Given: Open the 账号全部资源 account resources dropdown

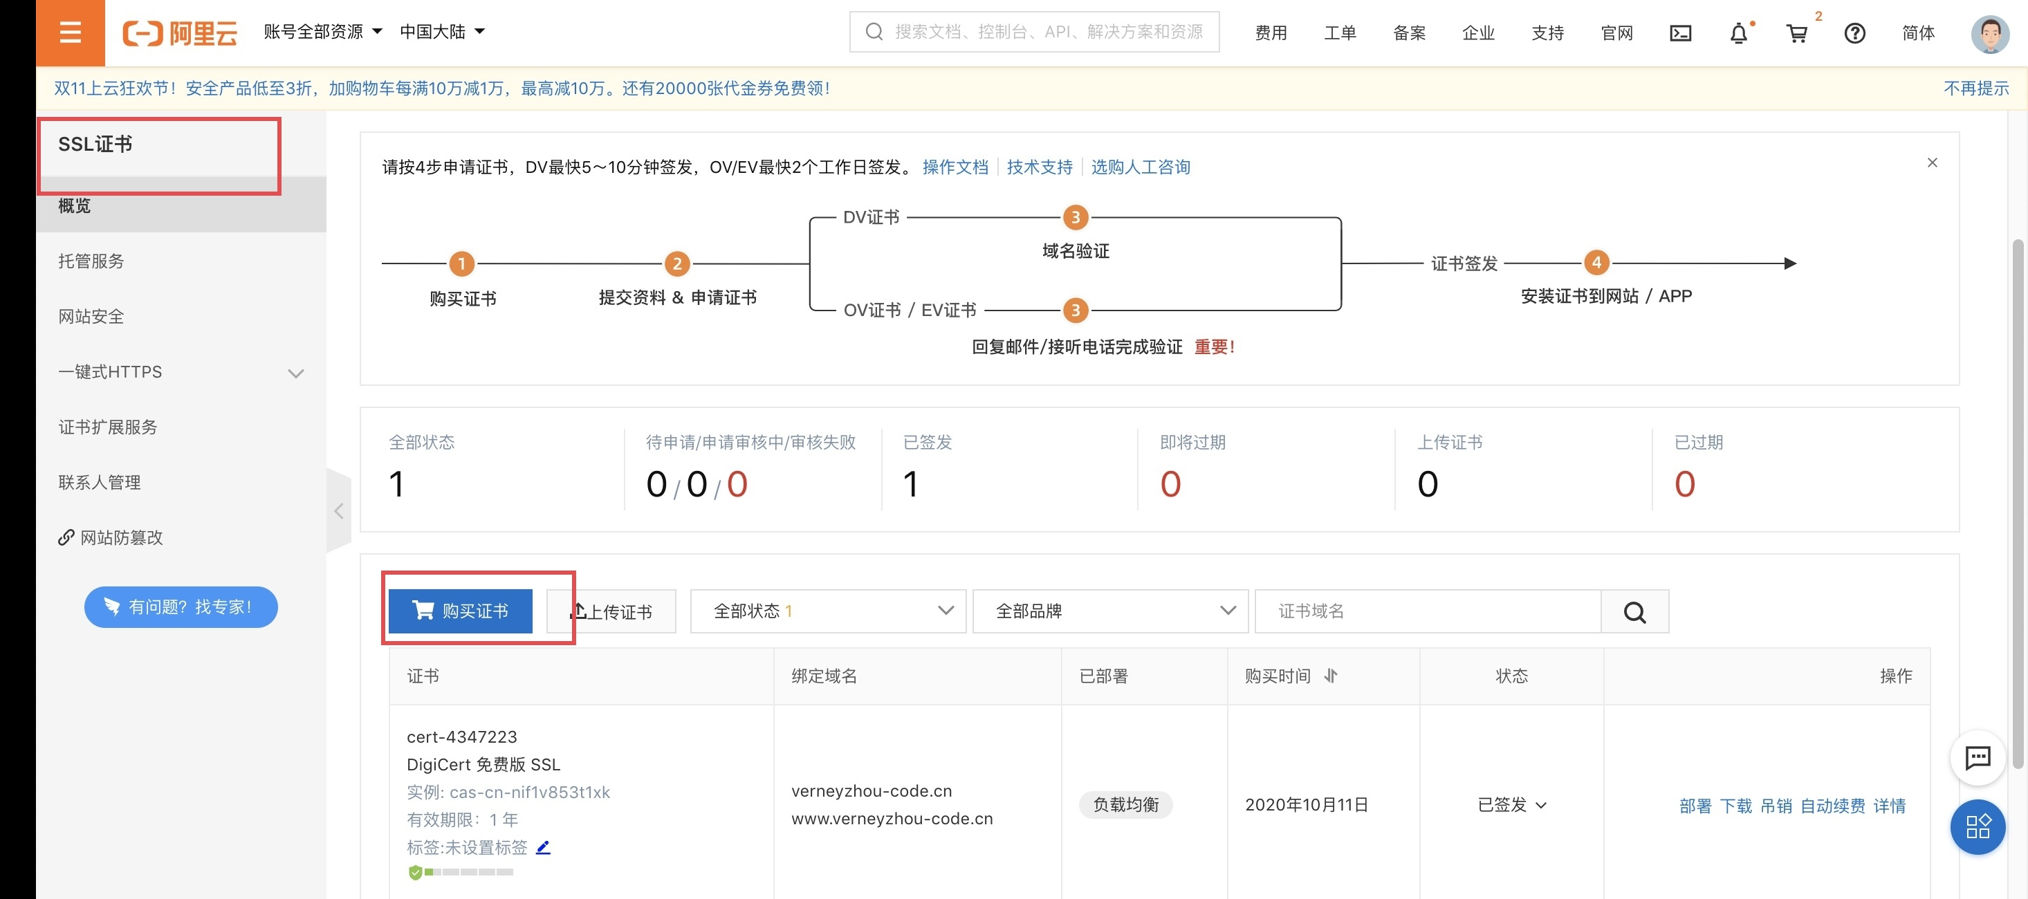Looking at the screenshot, I should coord(322,33).
